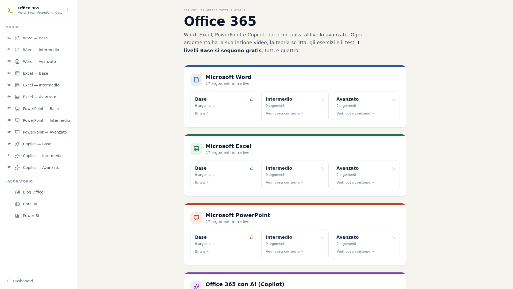The height and width of the screenshot is (289, 513).
Task: Click Vedi cosa contiene on PowerPoint Avanzato
Action: click(x=355, y=252)
